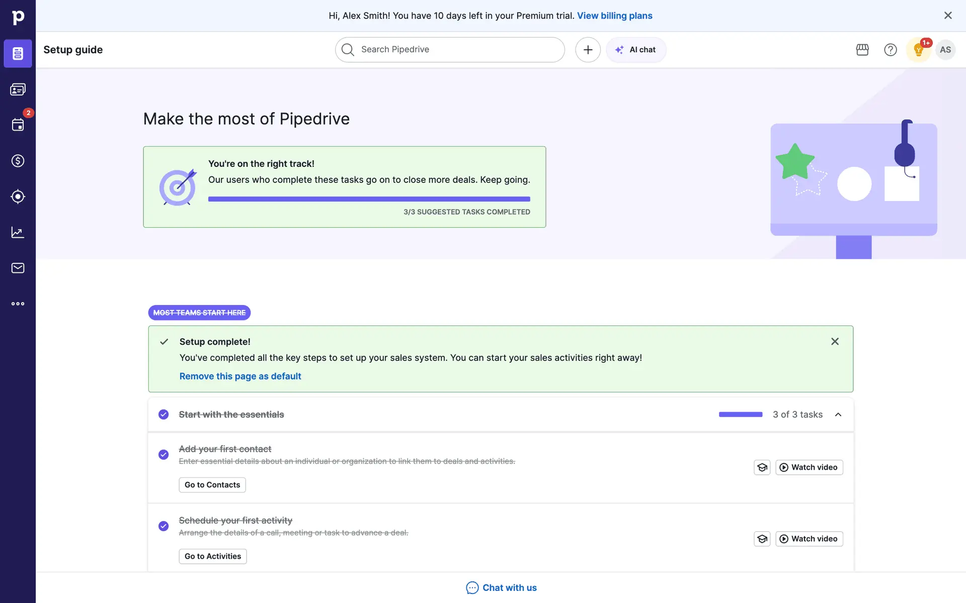Open Activities calendar icon in the sidebar
This screenshot has width=966, height=603.
tap(18, 125)
